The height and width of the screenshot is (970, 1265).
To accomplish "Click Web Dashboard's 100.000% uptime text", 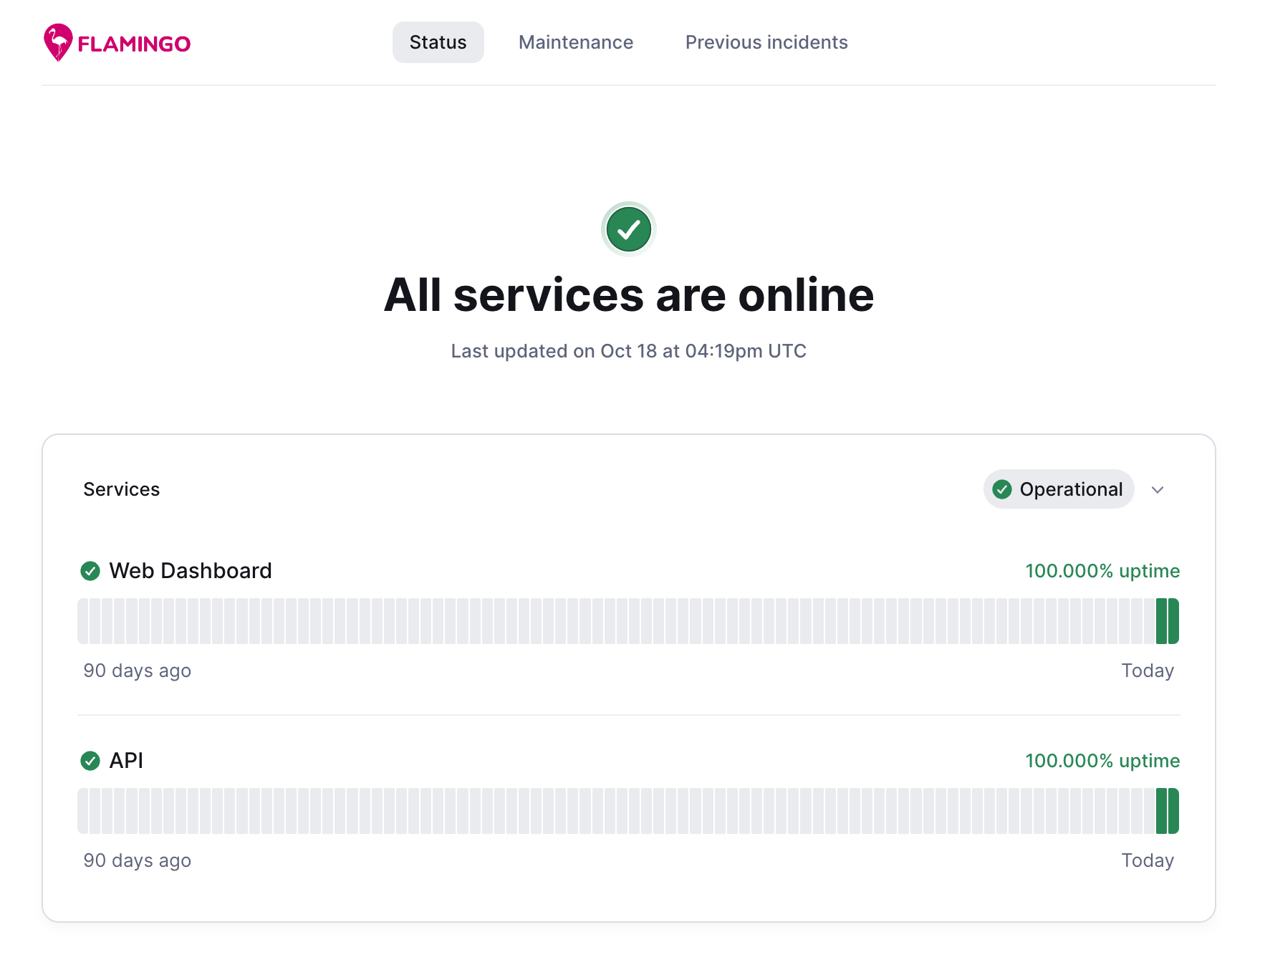I will pyautogui.click(x=1102, y=571).
